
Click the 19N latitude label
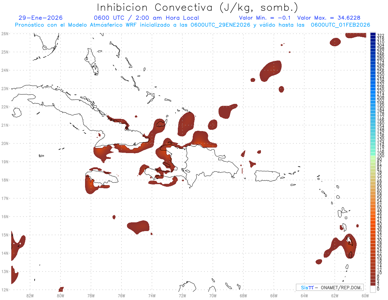tap(5, 161)
